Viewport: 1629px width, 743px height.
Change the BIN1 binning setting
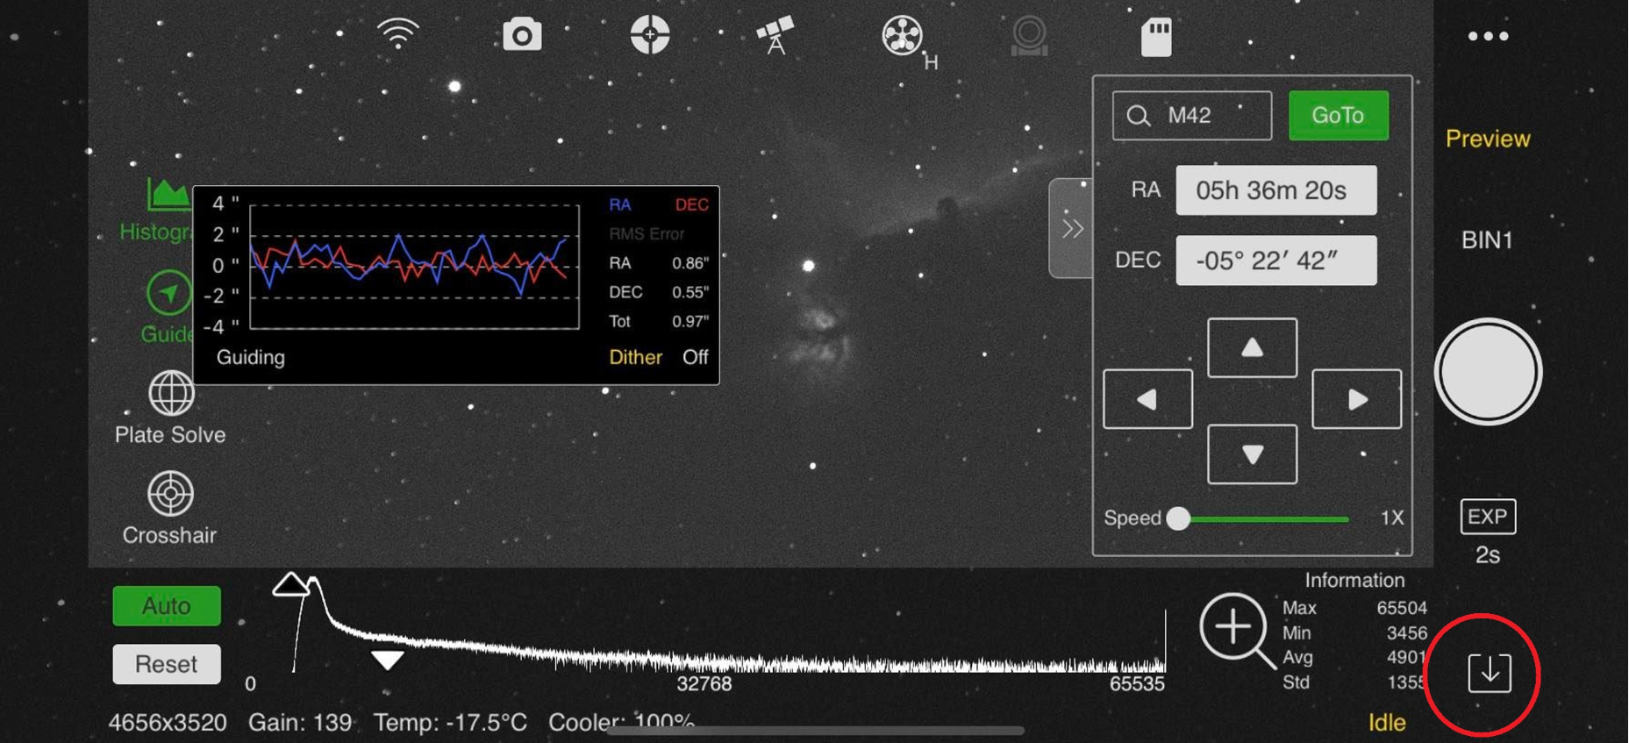coord(1487,240)
